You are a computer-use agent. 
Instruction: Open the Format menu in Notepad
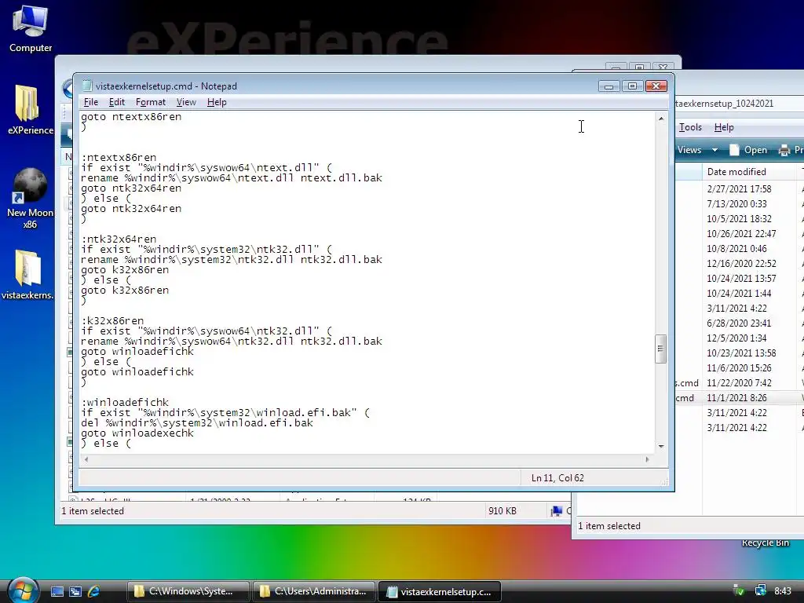click(150, 102)
